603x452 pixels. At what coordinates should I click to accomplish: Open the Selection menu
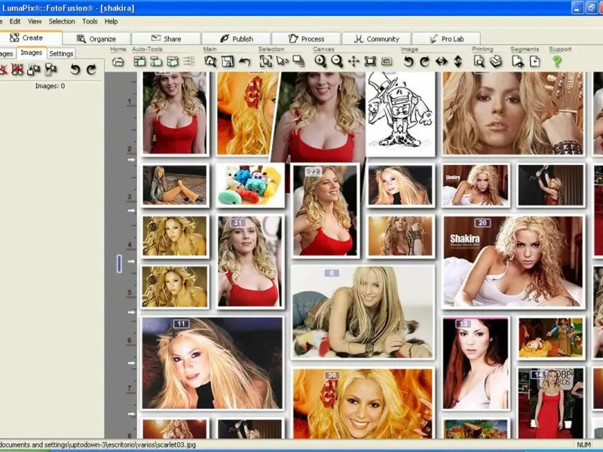pyautogui.click(x=62, y=21)
